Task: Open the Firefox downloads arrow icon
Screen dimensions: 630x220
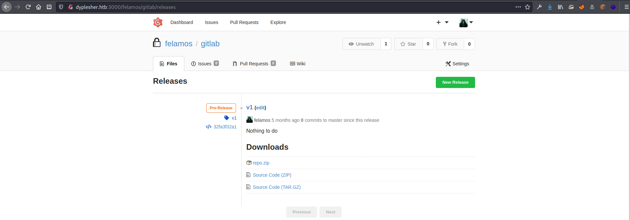Action: (550, 7)
